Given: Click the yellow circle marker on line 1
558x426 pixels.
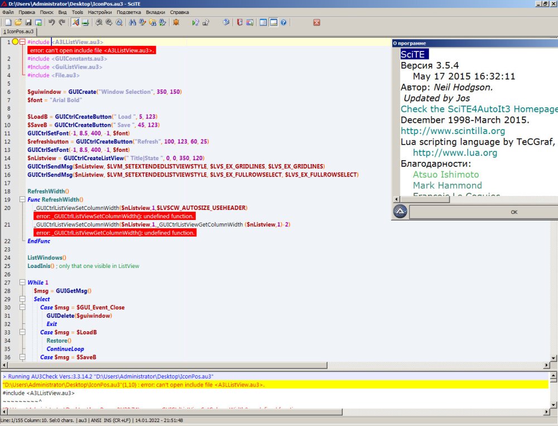Looking at the screenshot, I should click(x=15, y=42).
